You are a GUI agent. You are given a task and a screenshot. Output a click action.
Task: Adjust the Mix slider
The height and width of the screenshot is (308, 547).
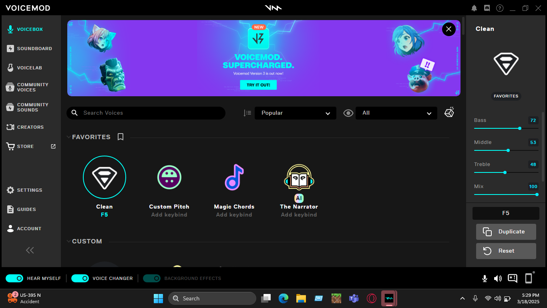(506, 195)
